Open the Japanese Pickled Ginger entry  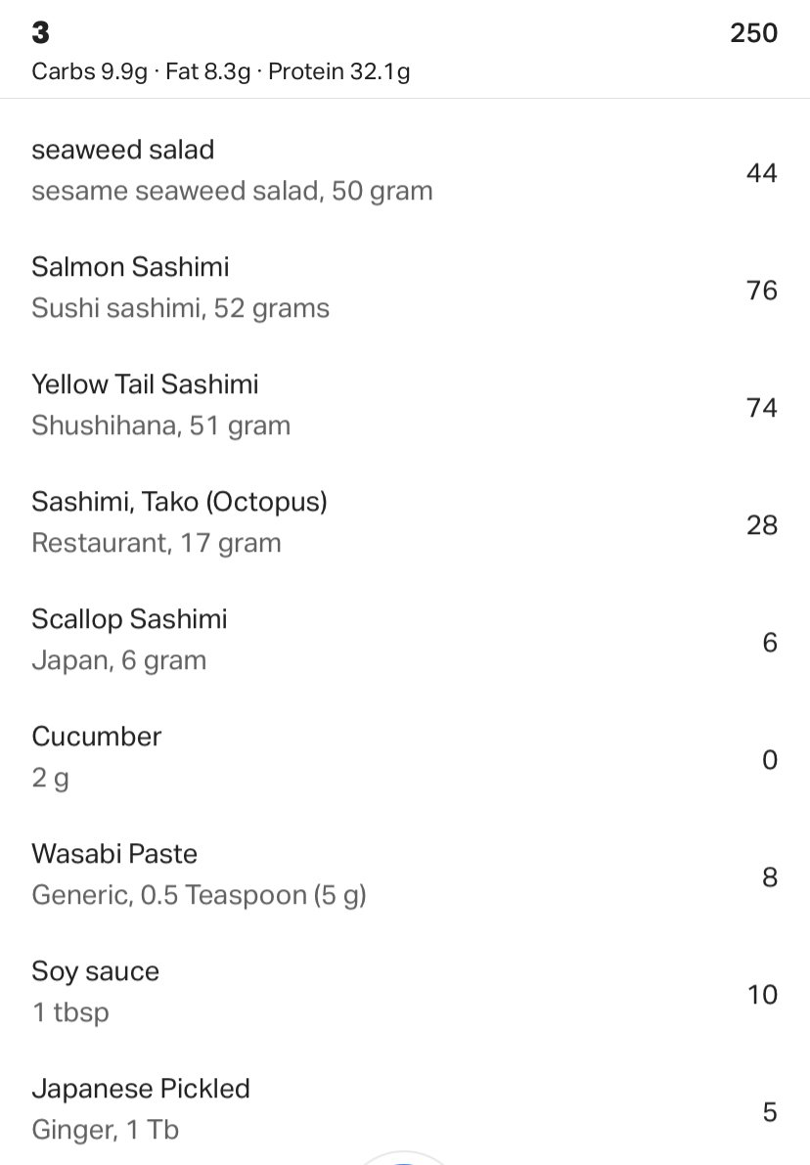[405, 1108]
